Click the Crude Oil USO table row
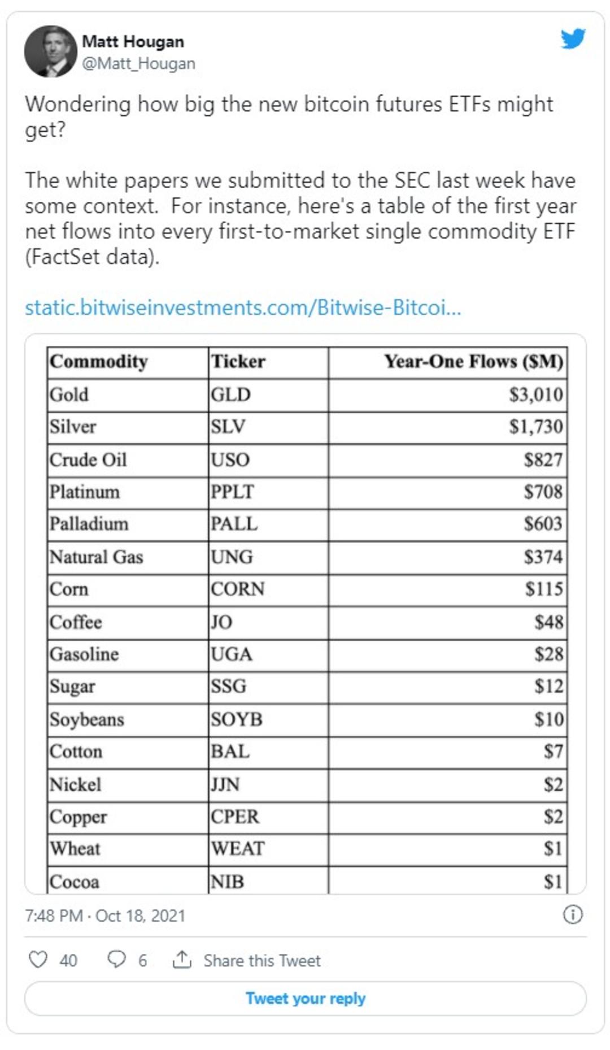 coord(307,459)
